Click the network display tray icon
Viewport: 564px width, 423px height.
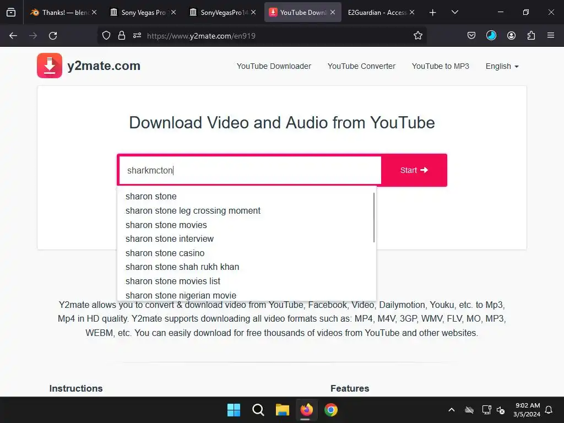[486, 410]
